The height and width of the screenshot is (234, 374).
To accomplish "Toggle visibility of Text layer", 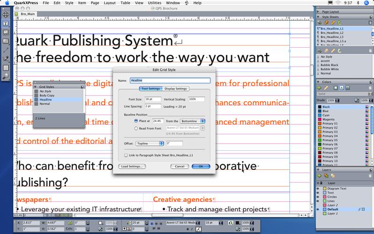I will pos(318,193).
